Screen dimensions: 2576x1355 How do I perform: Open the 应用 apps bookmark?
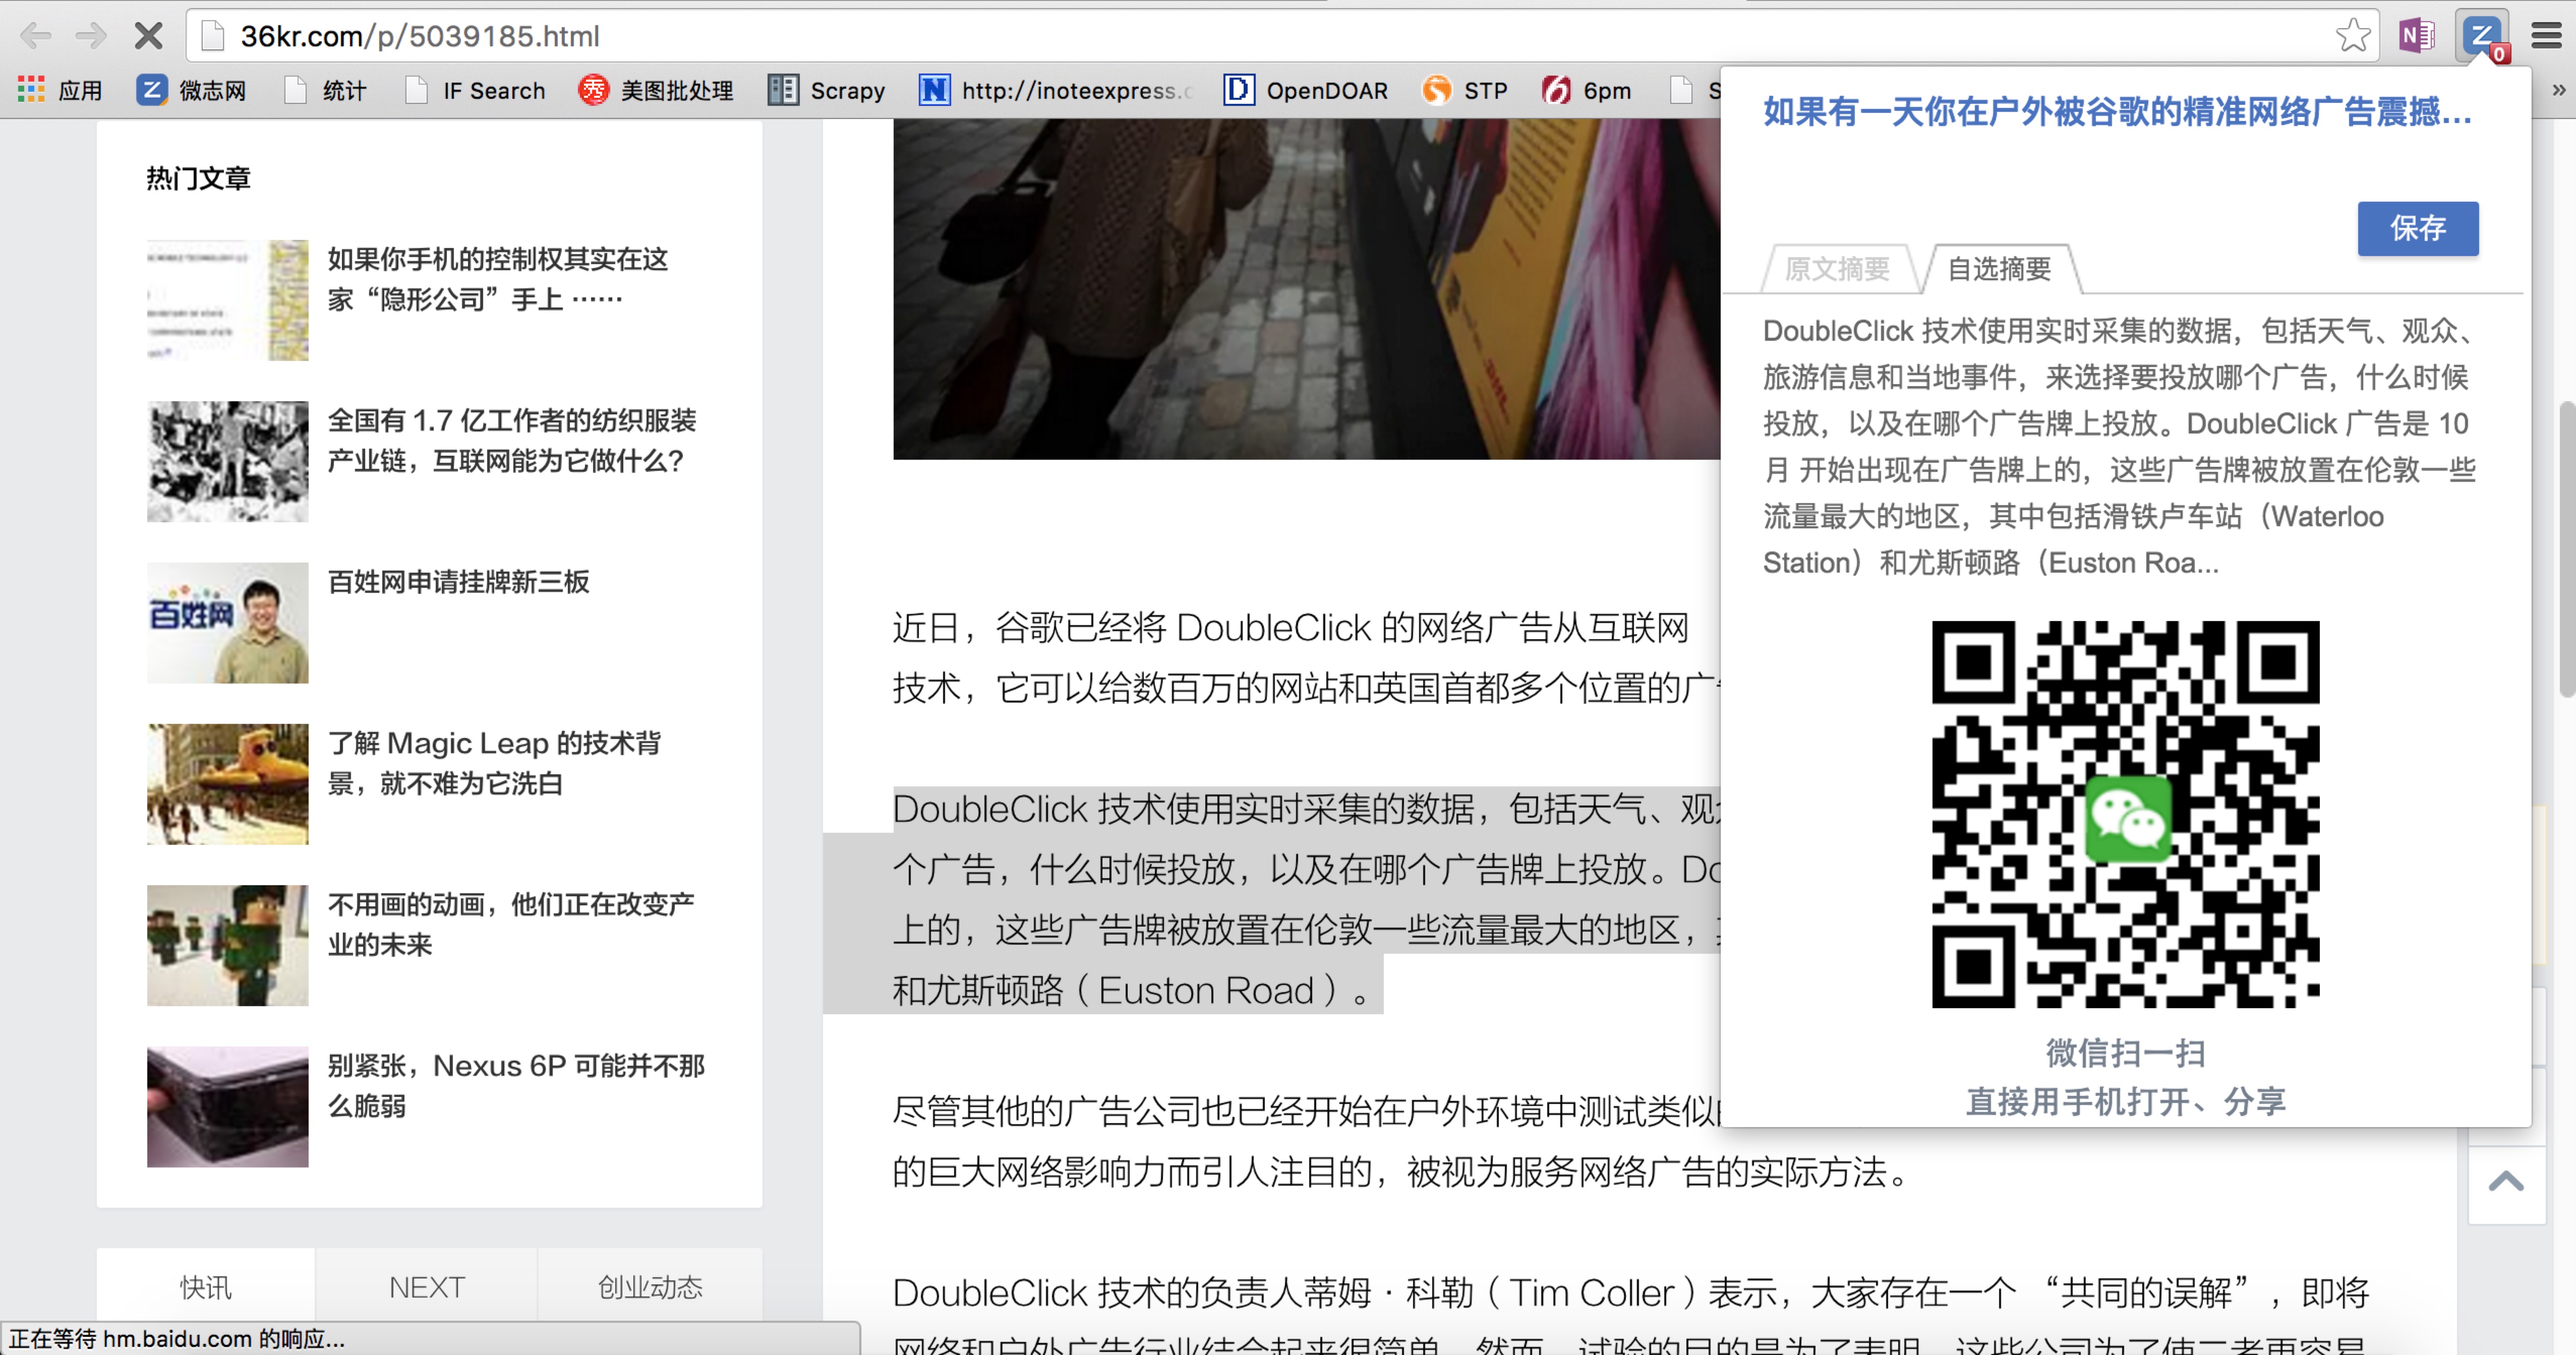coord(60,91)
